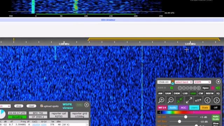Viewport: 224px width, 126px height.
Task: Open the AGC tab
Action: [183, 107]
